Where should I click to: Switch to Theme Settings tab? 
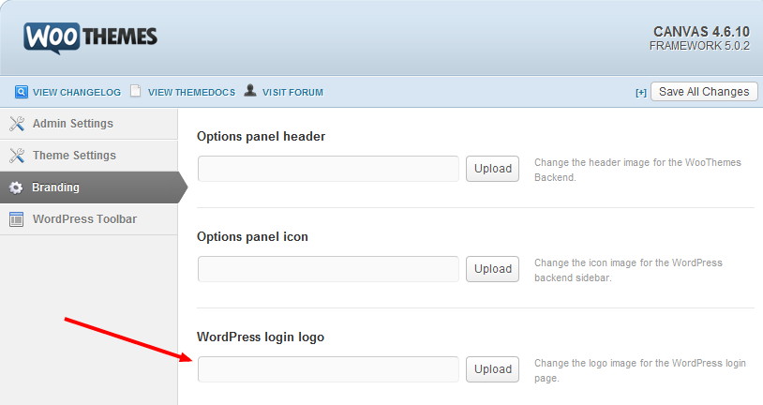(x=74, y=156)
